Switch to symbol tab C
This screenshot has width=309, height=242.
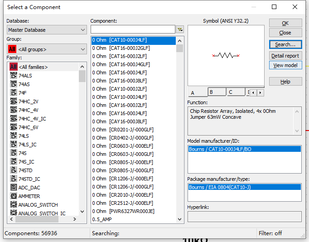236,92
